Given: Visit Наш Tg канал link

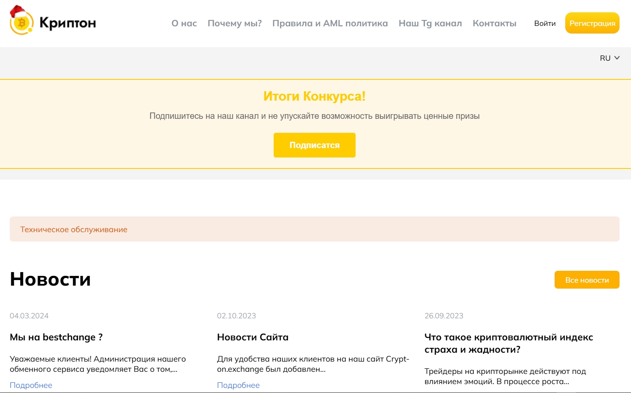Looking at the screenshot, I should tap(430, 23).
